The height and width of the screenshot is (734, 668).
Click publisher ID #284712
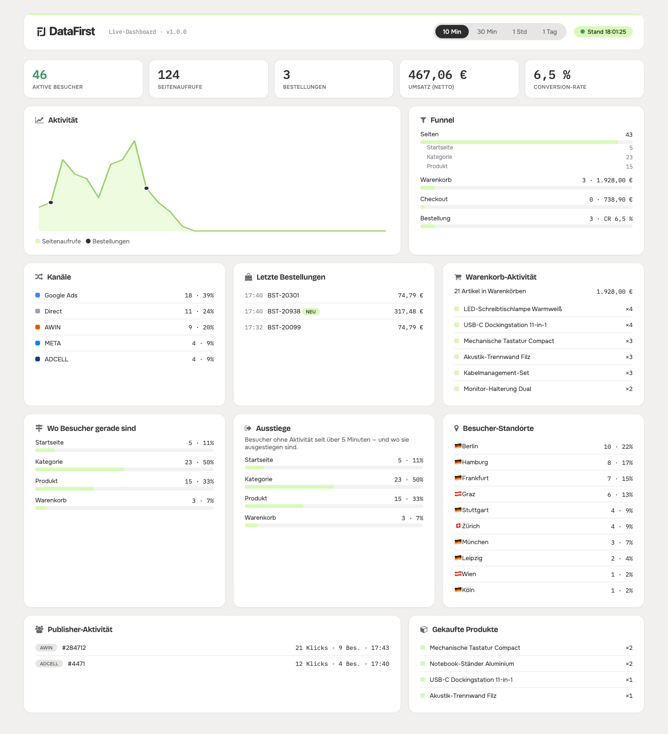pyautogui.click(x=74, y=648)
